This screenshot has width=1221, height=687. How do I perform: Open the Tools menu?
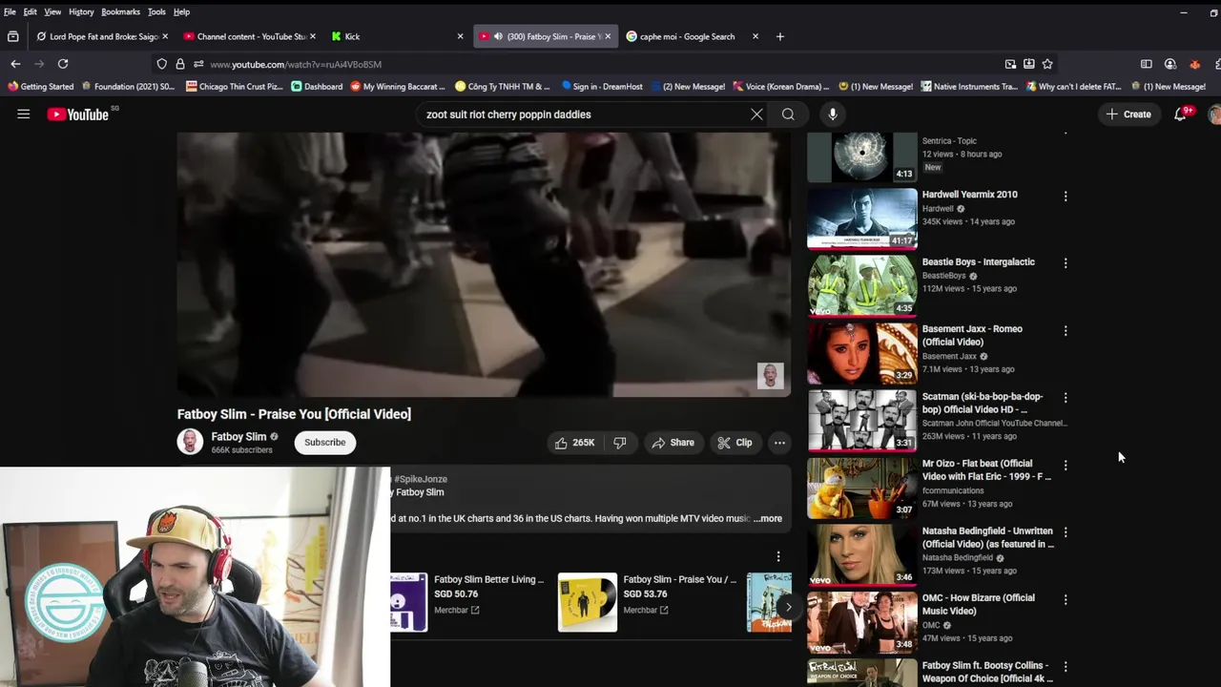(x=156, y=11)
